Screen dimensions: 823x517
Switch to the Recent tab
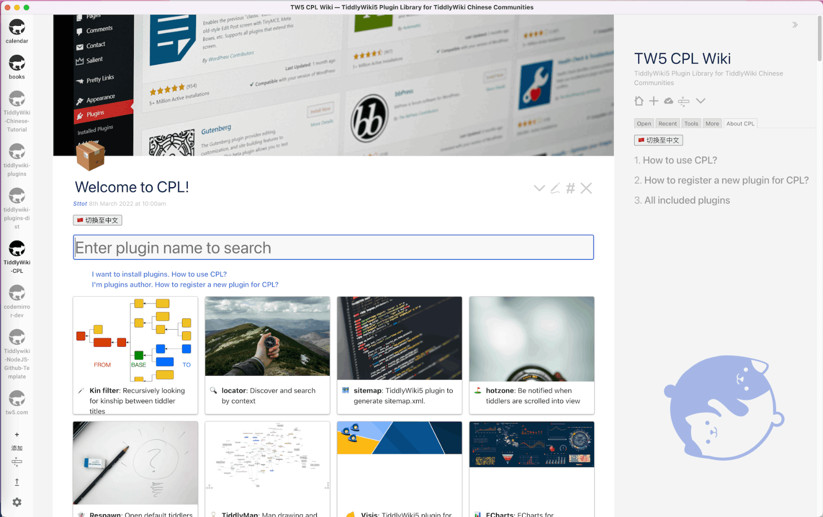click(668, 123)
